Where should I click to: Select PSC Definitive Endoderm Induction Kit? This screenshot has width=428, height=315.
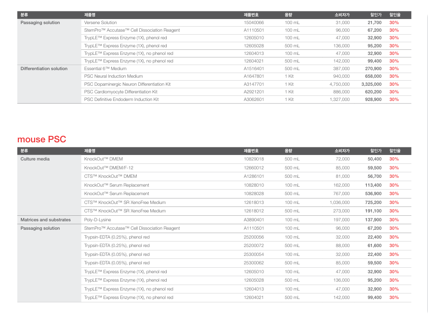[x=121, y=100]
